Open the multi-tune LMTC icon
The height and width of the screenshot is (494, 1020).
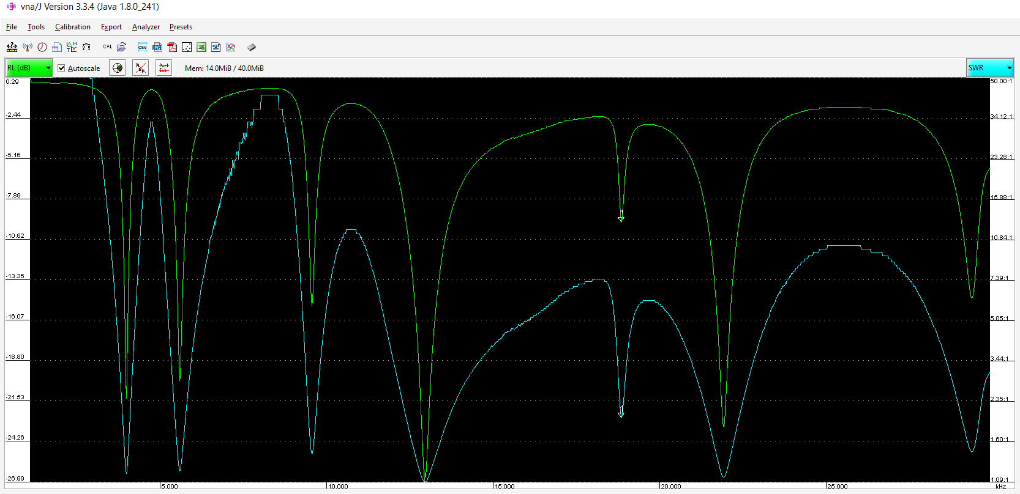72,47
